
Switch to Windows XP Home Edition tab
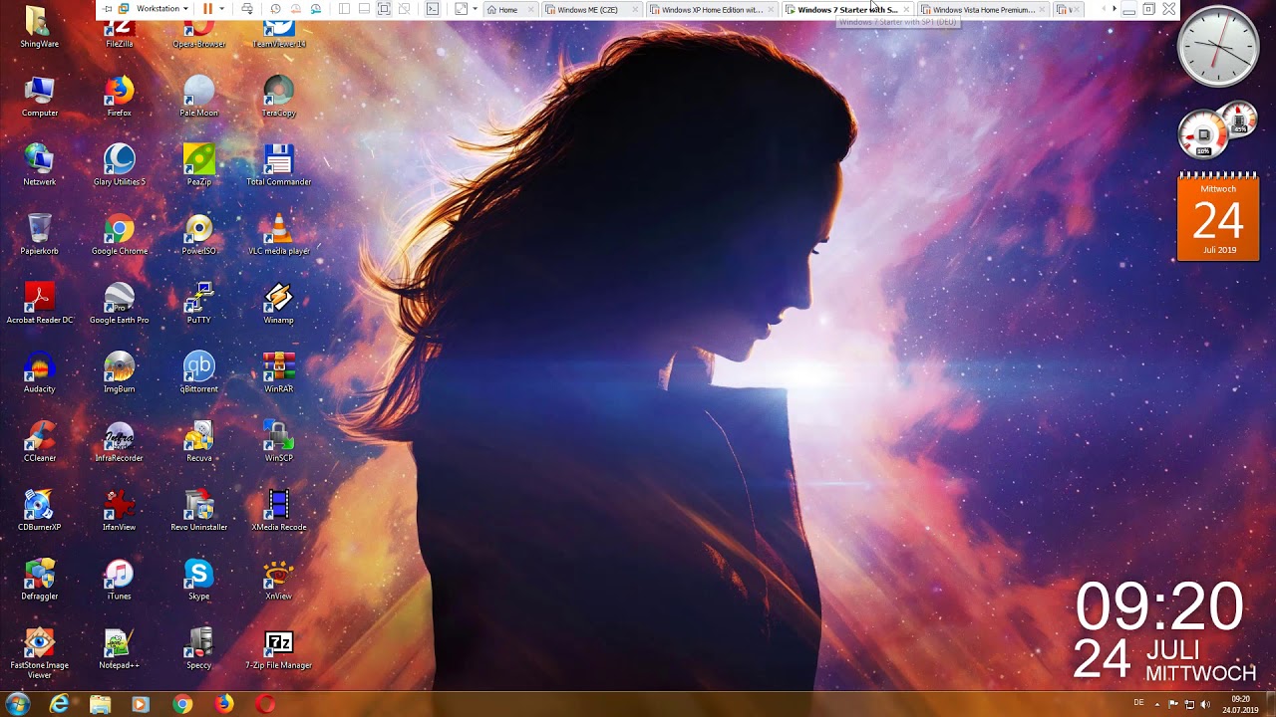pyautogui.click(x=712, y=10)
